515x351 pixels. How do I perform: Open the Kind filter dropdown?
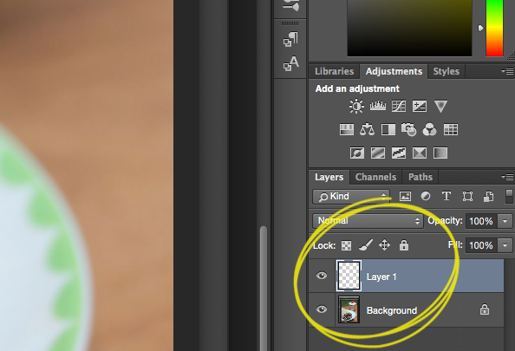[351, 197]
